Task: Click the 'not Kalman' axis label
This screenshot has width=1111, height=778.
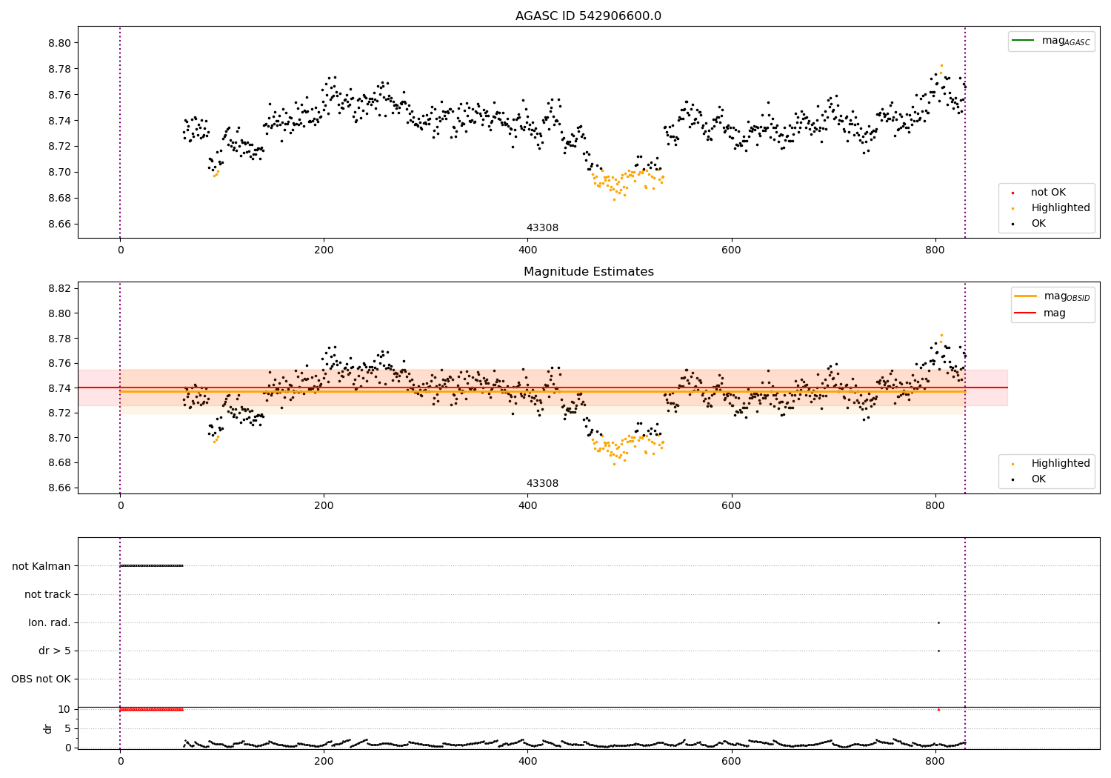Action: tap(41, 566)
